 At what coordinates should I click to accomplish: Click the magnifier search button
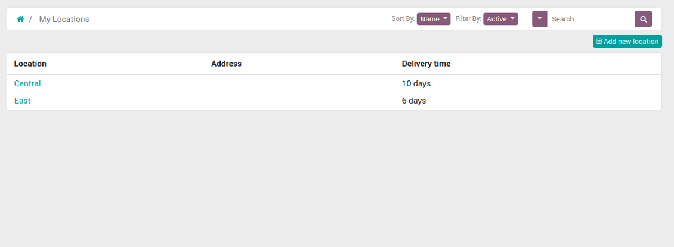tap(644, 19)
